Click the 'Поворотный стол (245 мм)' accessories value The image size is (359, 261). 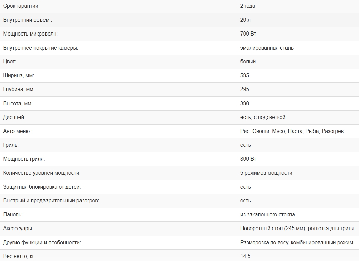tap(273, 229)
